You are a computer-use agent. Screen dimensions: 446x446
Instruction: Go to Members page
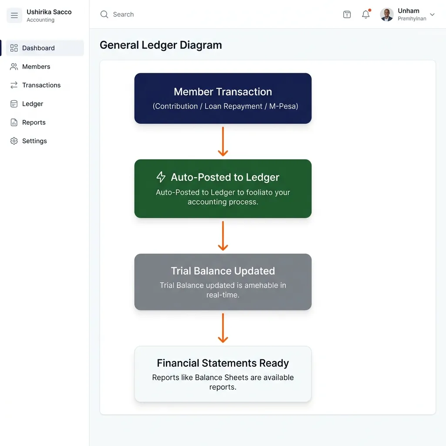[45, 67]
